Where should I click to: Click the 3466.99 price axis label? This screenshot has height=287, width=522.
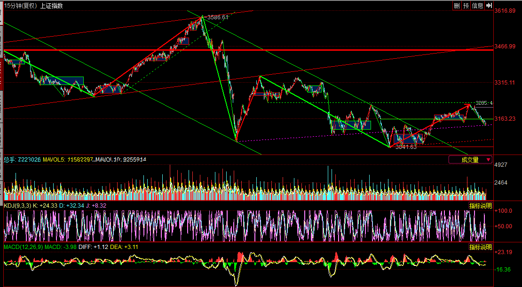[505, 47]
